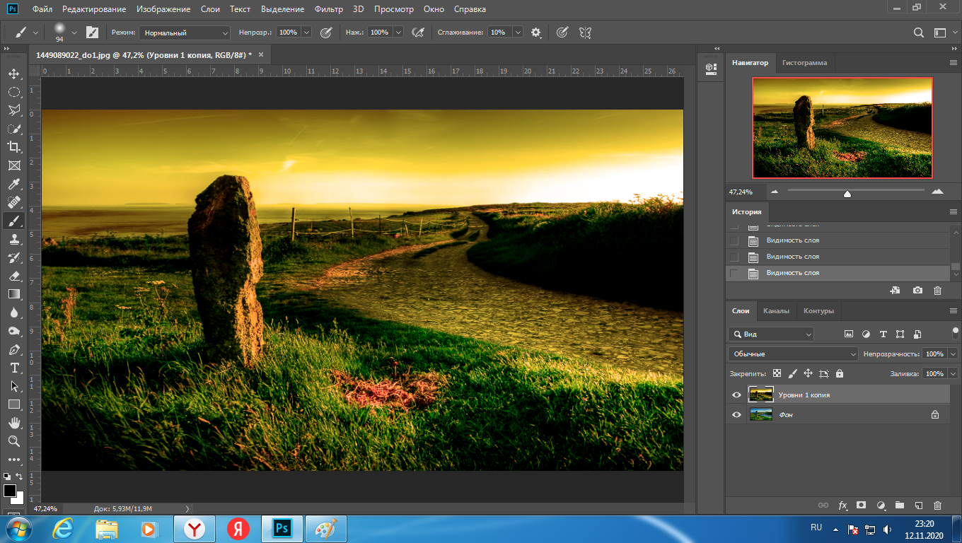962x543 pixels.
Task: Open the Файл menu
Action: 42,9
